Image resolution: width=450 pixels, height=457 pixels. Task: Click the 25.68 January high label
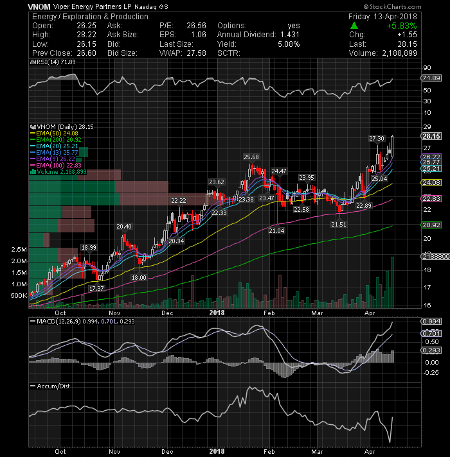[x=251, y=157]
